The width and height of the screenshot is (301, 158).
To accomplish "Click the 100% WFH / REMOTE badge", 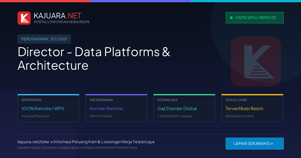I will click(255, 18).
